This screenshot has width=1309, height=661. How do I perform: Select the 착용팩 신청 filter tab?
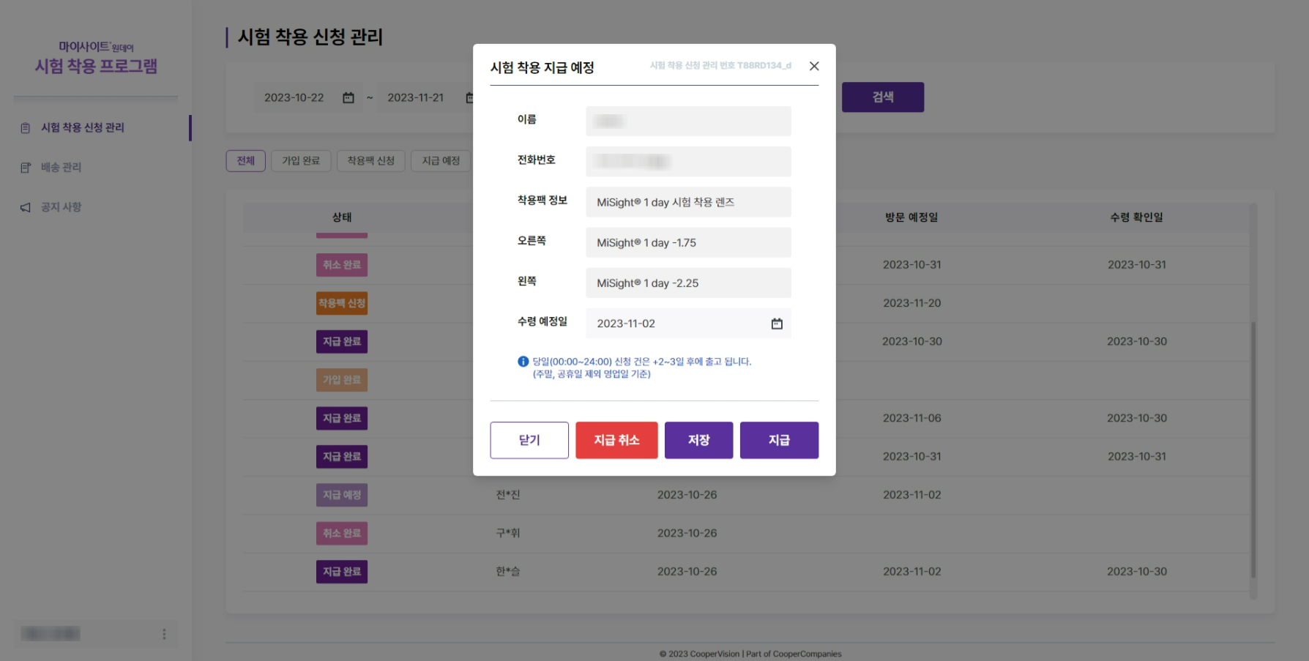(370, 161)
